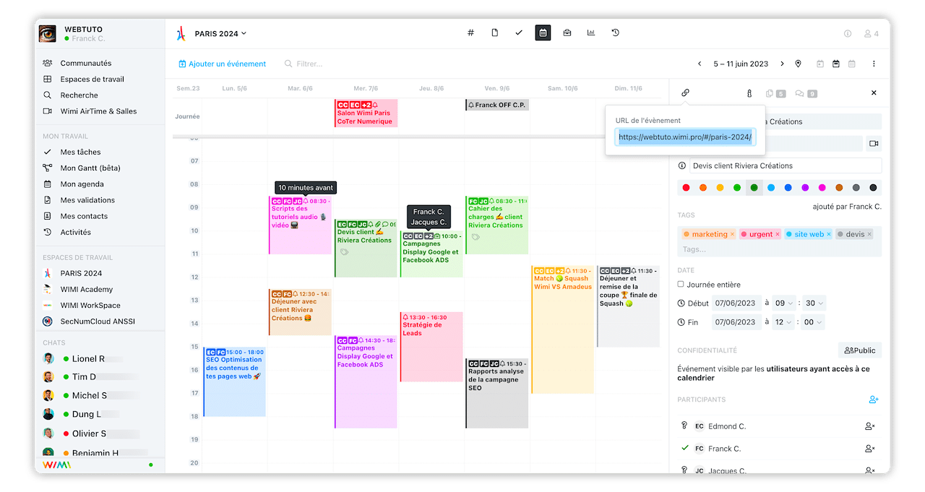The height and width of the screenshot is (492, 925).
Task: Open the SEO Optimisation event on Monday
Action: coord(235,381)
